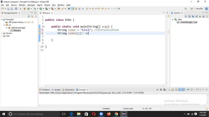Switch to the Declaration tab

[68, 90]
